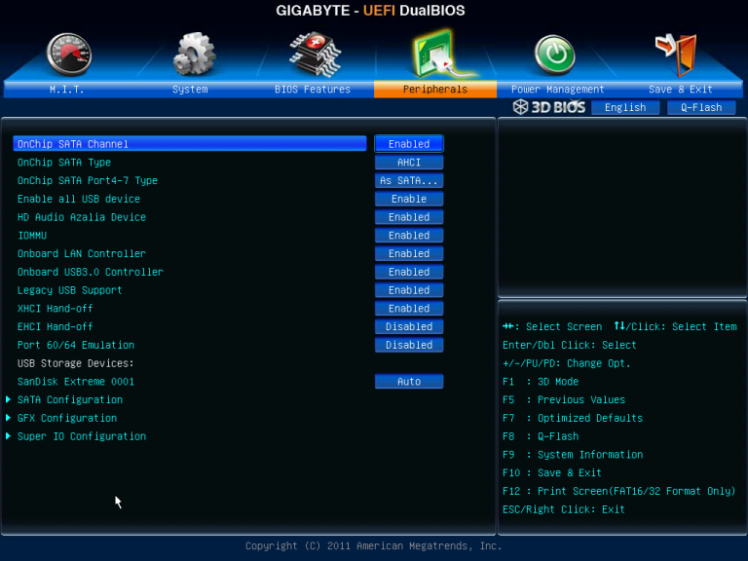Open the M.I.T. tab
This screenshot has width=748, height=561.
pos(67,90)
